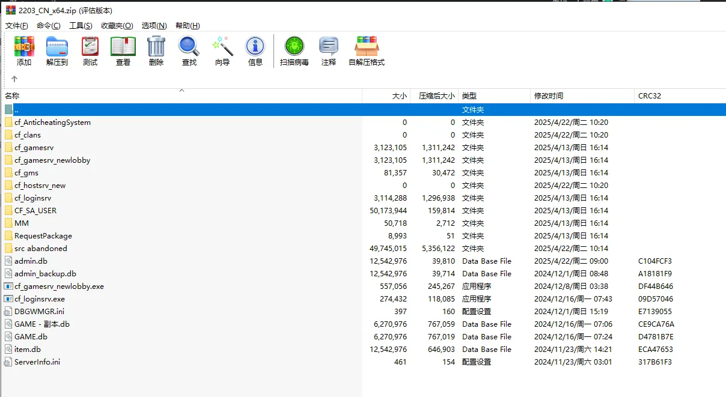Screen dimensions: 726x397
Task: Click the cf_gamesrv_newlobby.exe application icon
Action: [8, 286]
